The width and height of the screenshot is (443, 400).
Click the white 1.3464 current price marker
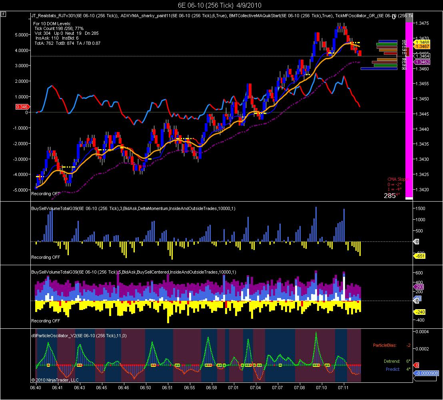point(422,56)
